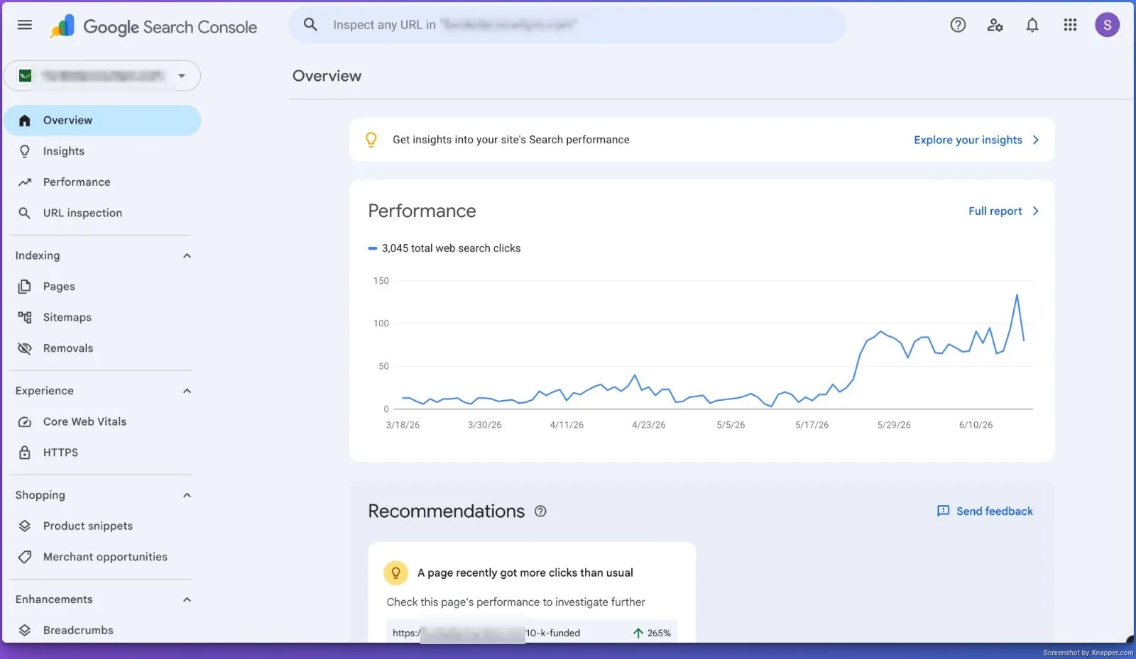Screen dimensions: 1136x659
Task: Open the Google apps grid
Action: (1070, 26)
